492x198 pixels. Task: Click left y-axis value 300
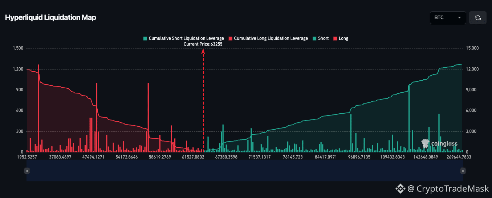tap(20, 132)
